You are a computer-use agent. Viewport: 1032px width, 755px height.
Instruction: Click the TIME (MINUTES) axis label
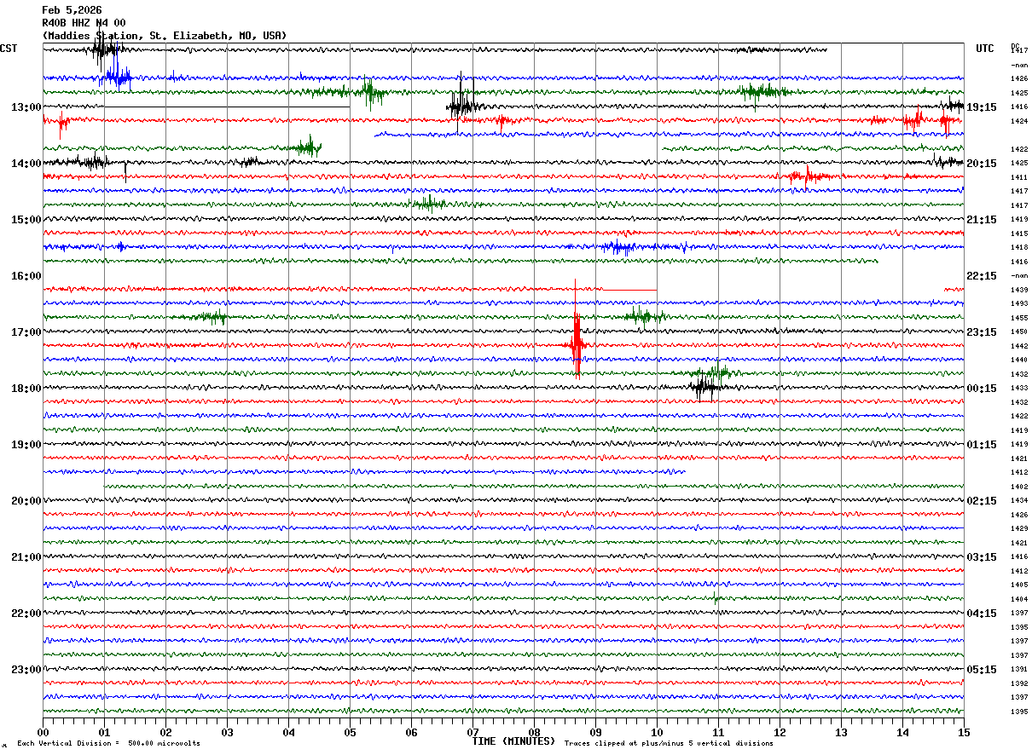(513, 741)
